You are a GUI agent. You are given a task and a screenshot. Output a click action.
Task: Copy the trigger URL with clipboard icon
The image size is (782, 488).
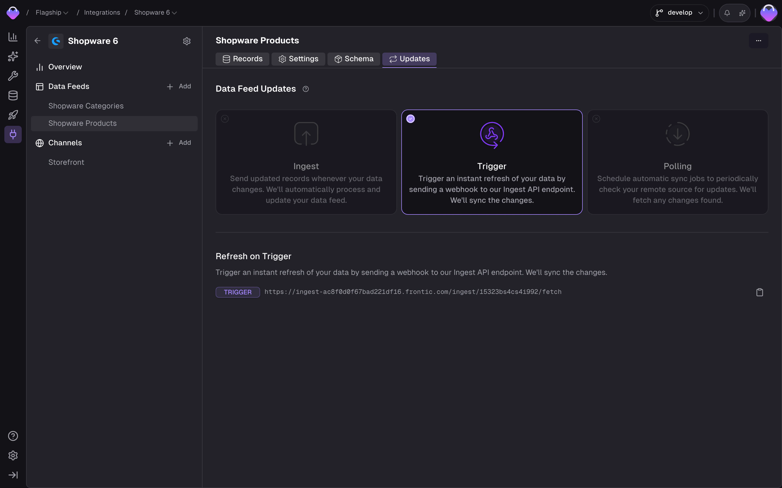point(760,292)
